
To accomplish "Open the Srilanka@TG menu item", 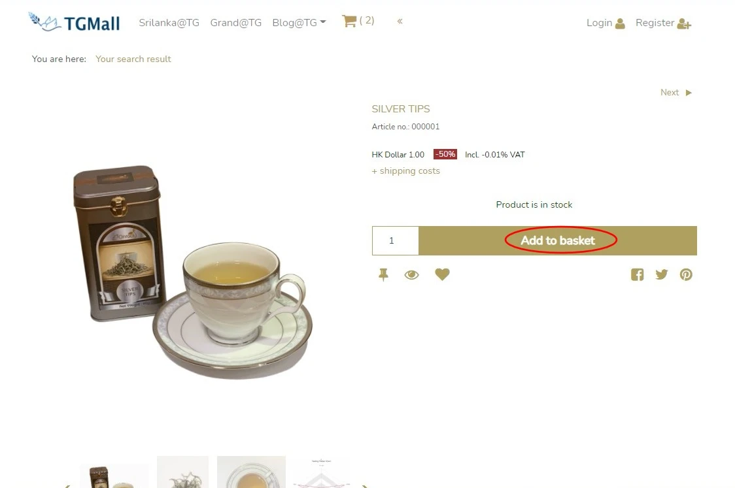I will (x=169, y=22).
